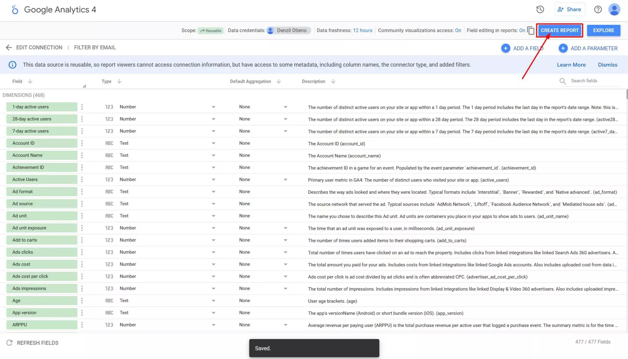Click Age row's User age brackets description
The image size is (628, 359).
coord(332,301)
